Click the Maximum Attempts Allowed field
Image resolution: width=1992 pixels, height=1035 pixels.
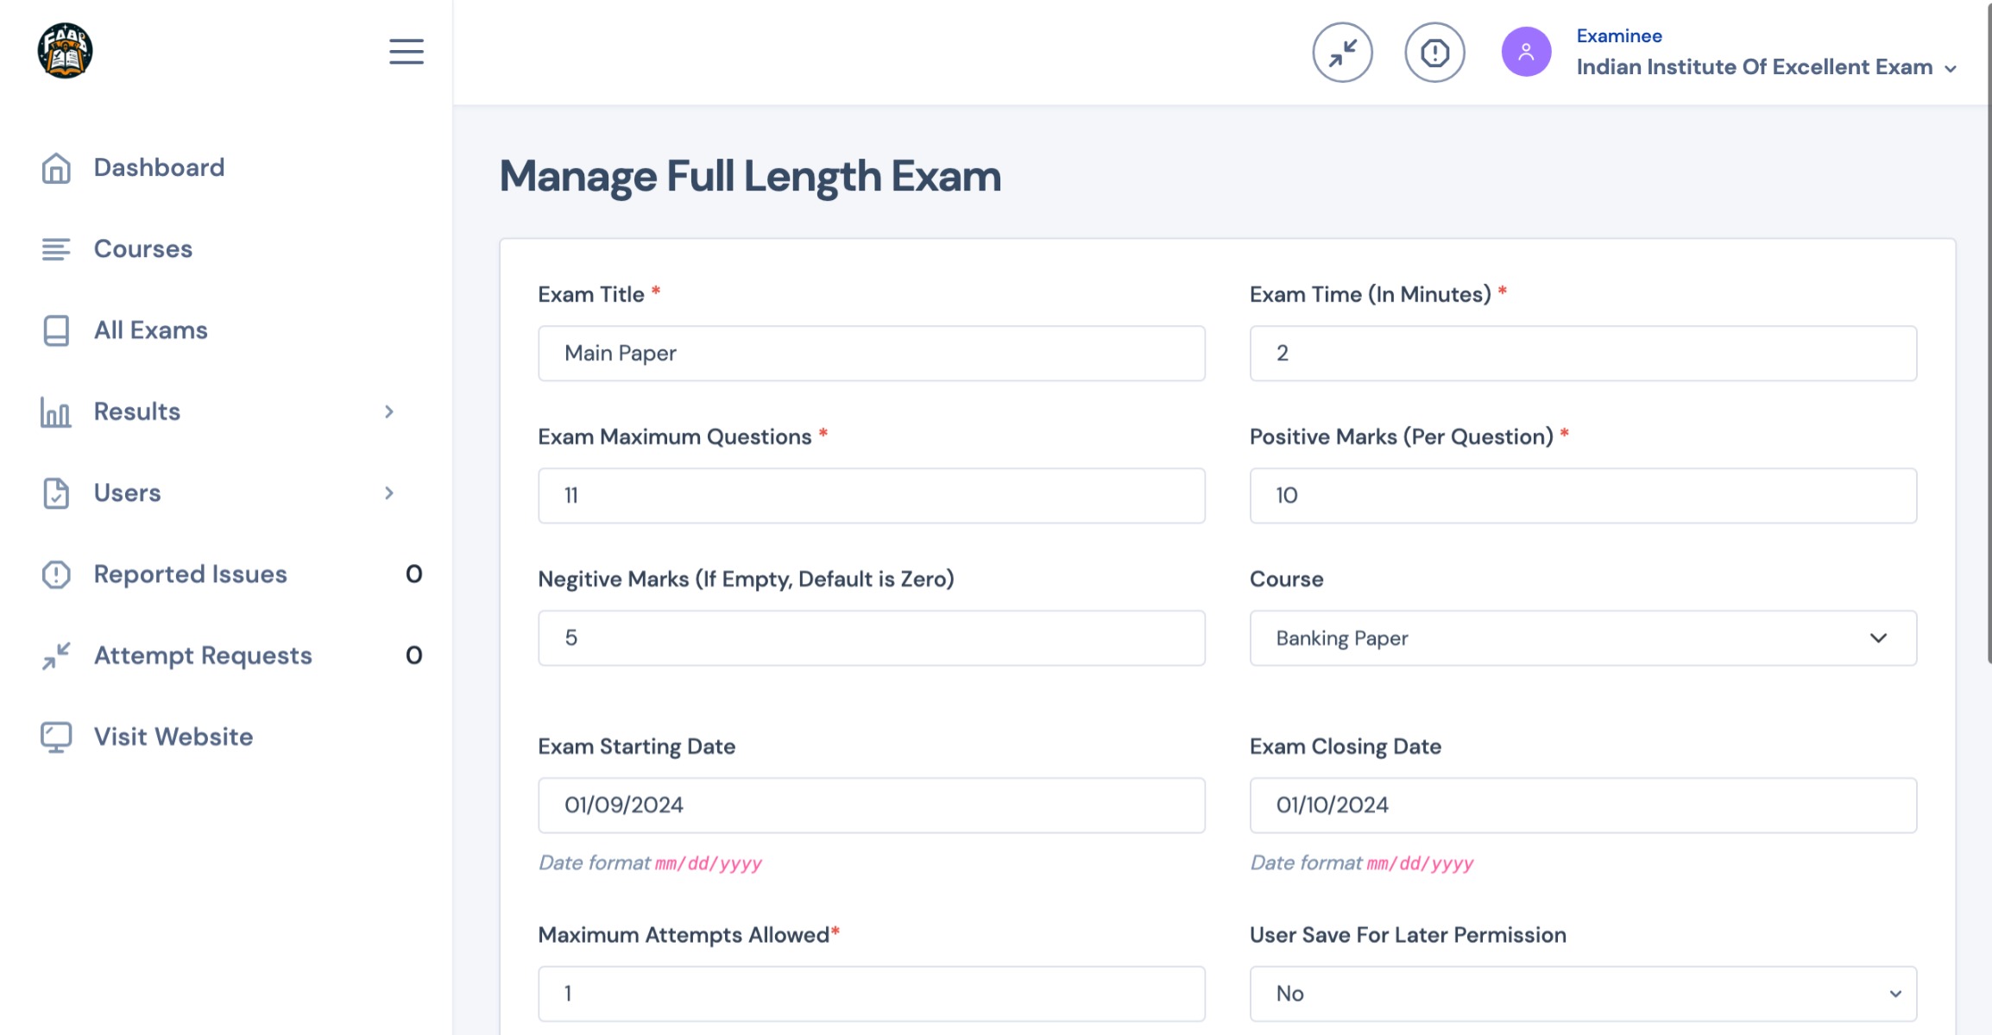tap(871, 994)
